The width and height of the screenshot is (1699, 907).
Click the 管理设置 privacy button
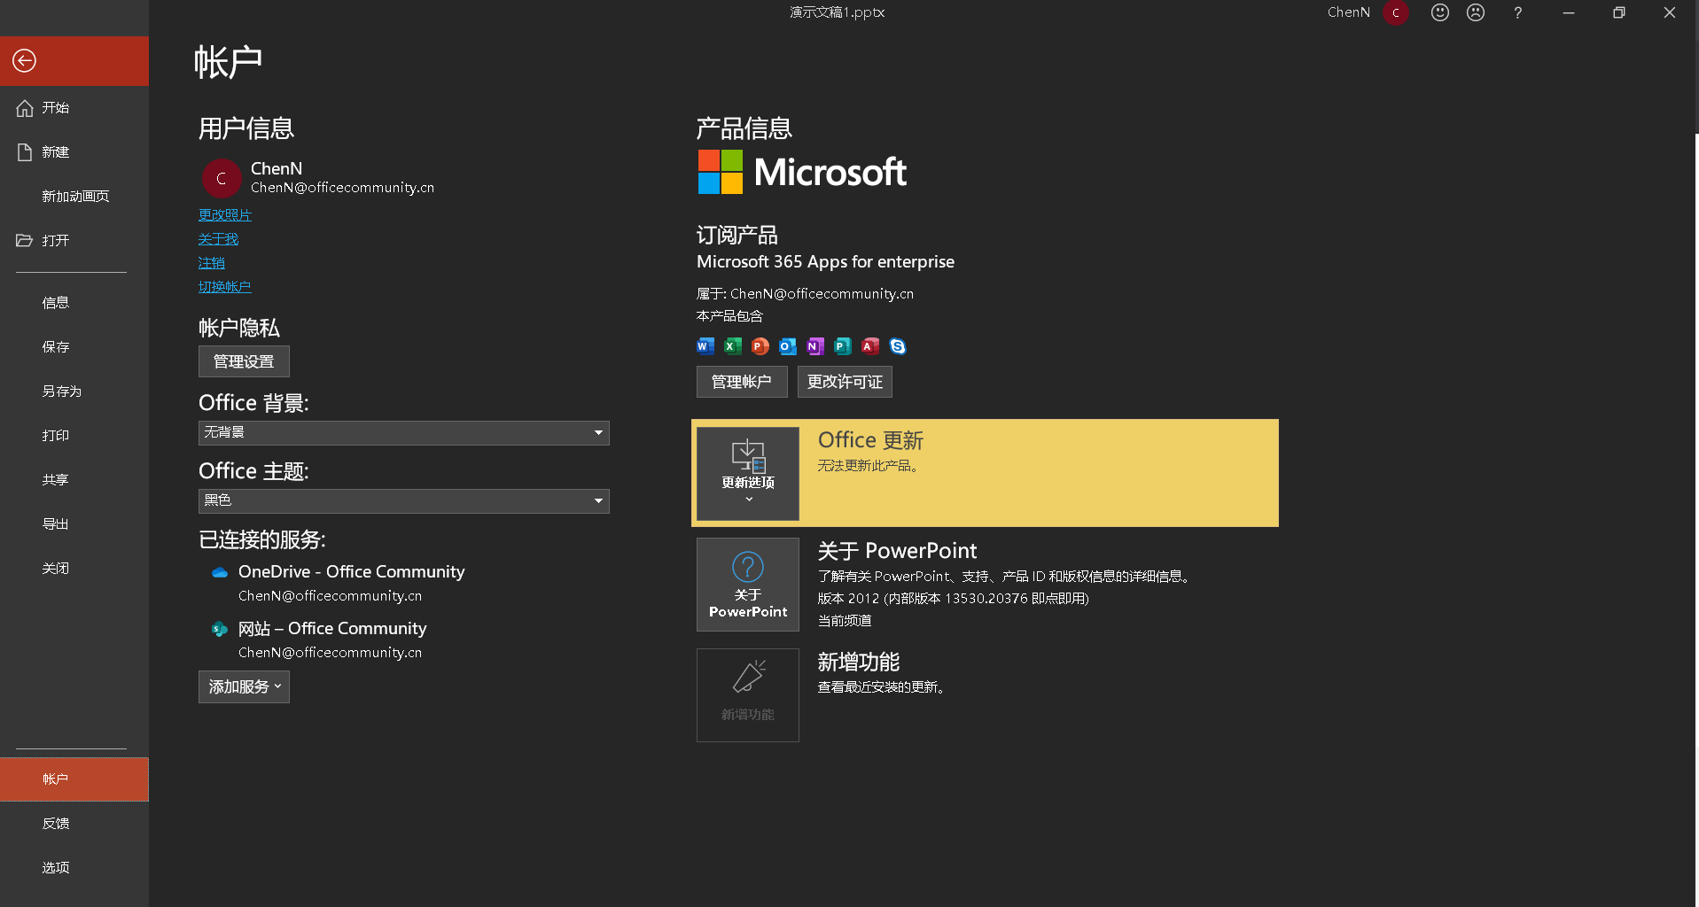tap(244, 361)
